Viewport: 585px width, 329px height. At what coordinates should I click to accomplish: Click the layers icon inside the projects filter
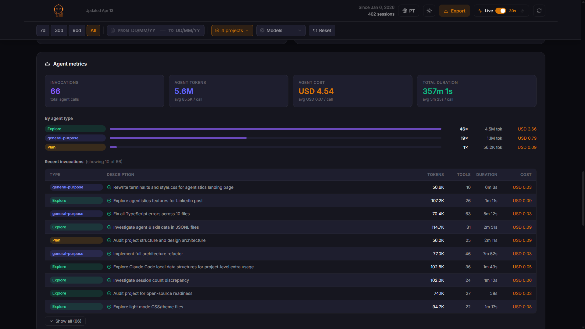pos(217,30)
